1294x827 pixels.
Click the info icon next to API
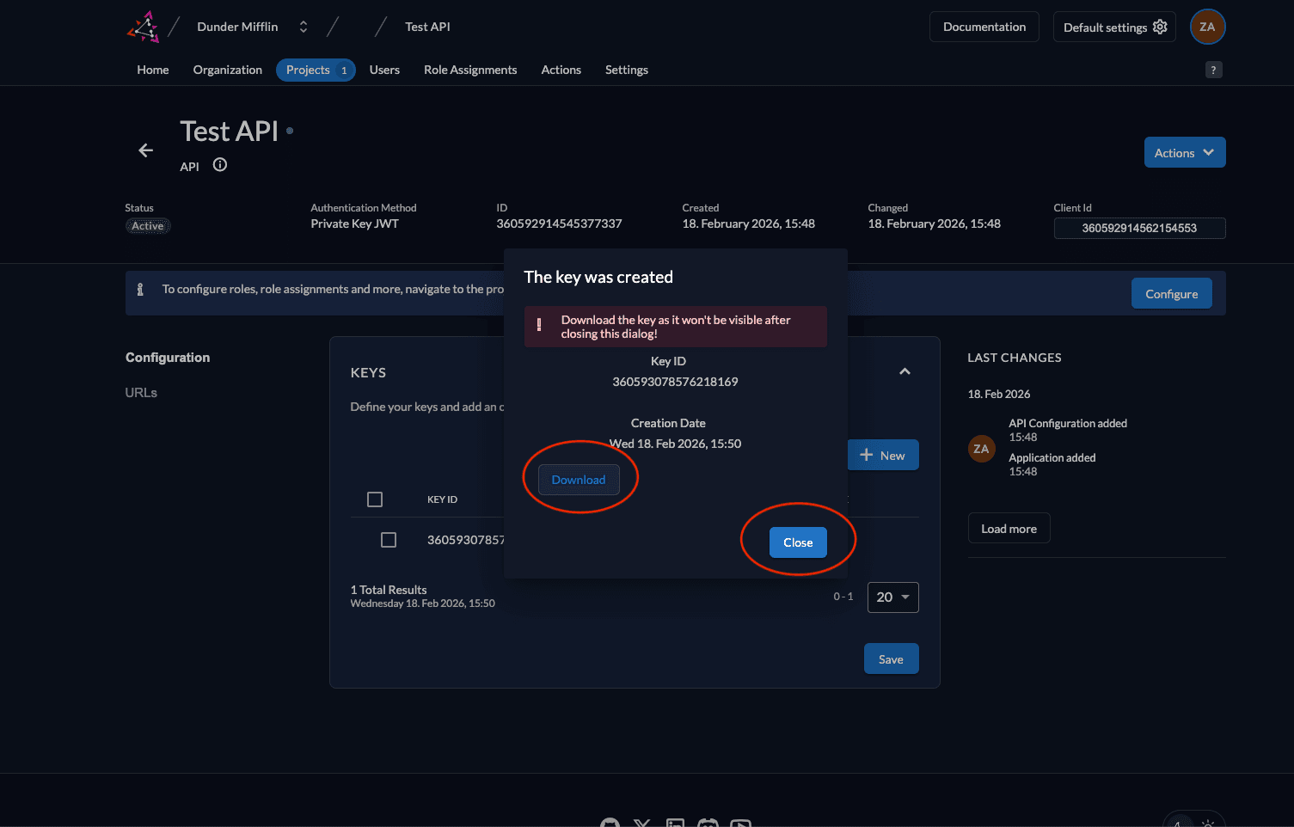point(220,165)
